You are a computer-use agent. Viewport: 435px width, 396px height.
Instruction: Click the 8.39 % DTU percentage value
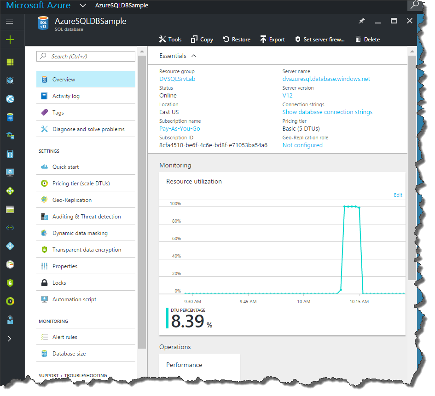click(191, 321)
